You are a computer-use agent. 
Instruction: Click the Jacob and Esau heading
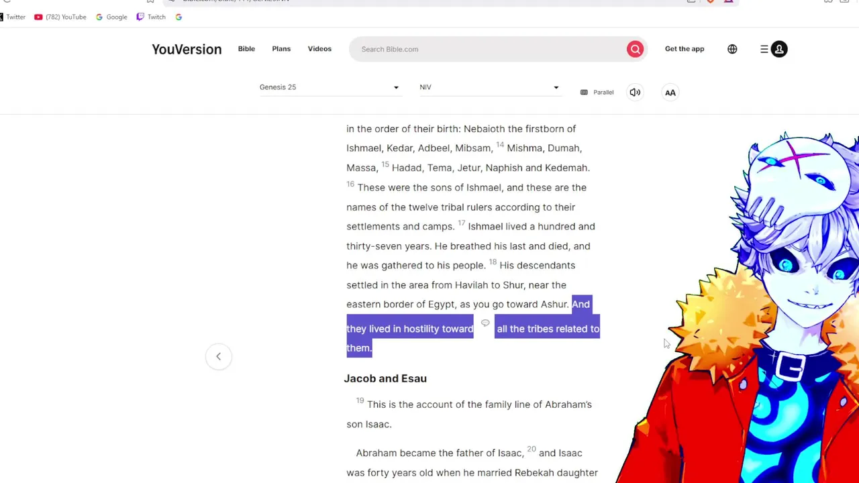(x=385, y=378)
